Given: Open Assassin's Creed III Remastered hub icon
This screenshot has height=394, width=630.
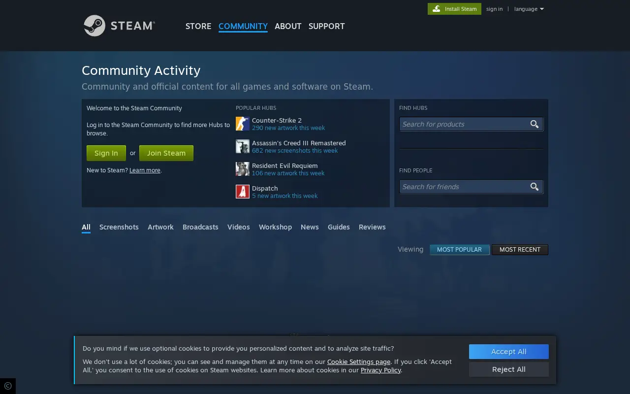Looking at the screenshot, I should tap(243, 146).
